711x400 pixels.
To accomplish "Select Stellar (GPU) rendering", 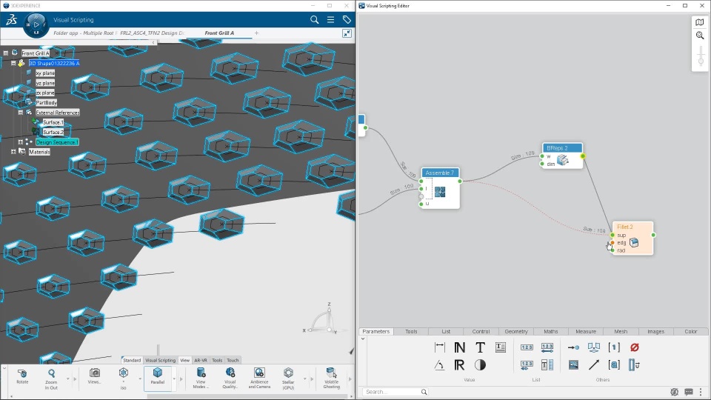I will (288, 379).
